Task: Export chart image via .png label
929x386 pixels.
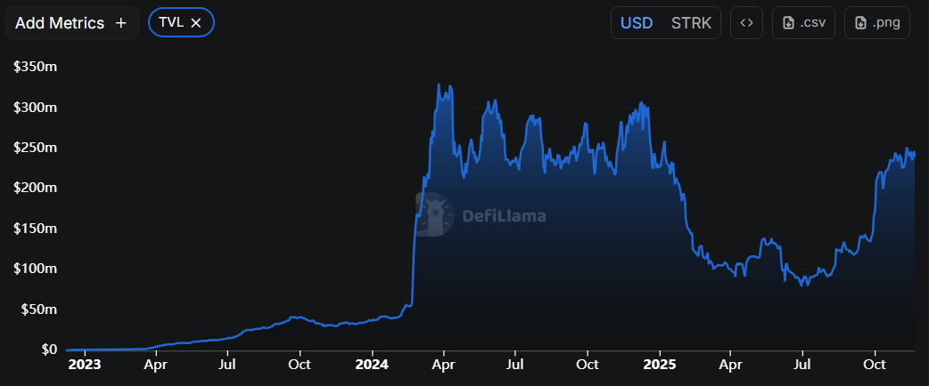Action: pyautogui.click(x=885, y=23)
